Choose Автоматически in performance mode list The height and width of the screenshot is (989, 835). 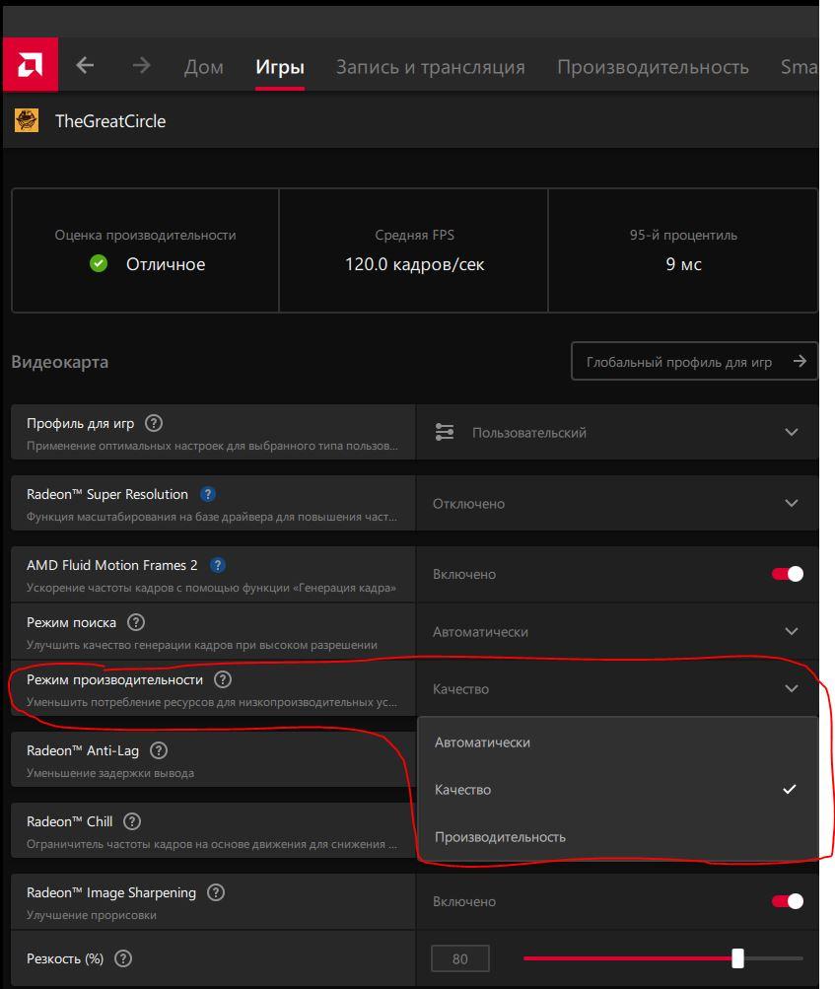(482, 742)
